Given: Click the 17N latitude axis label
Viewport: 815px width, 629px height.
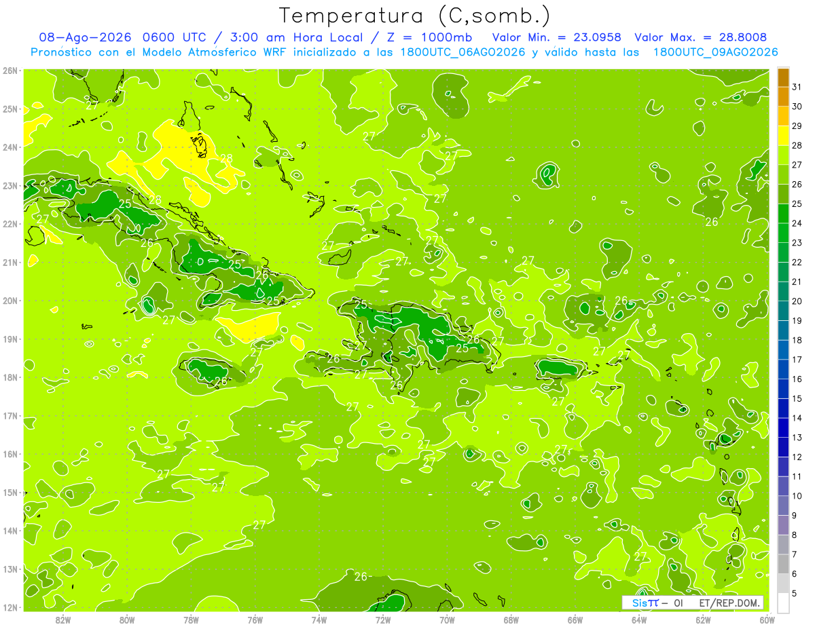Looking at the screenshot, I should (10, 415).
